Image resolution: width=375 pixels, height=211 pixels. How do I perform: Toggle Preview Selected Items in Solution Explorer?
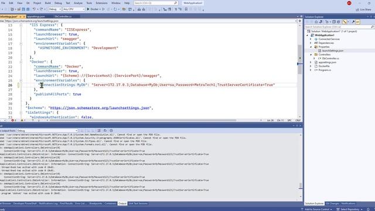(358, 22)
